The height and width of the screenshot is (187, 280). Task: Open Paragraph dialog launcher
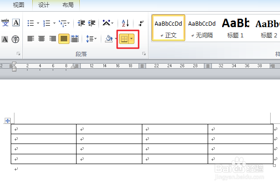coord(144,53)
